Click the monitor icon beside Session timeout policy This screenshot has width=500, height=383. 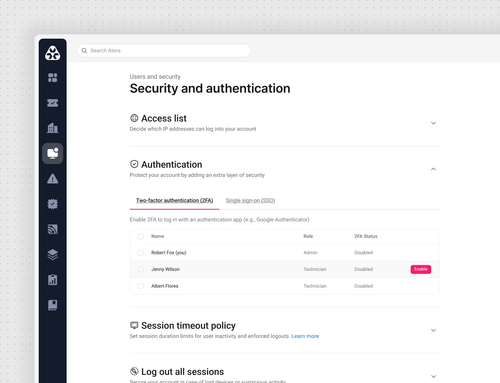[134, 325]
